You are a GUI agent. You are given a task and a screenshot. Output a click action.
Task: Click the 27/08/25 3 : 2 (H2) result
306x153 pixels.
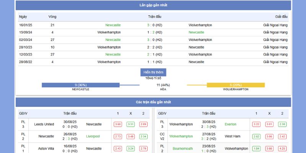pos(208,137)
